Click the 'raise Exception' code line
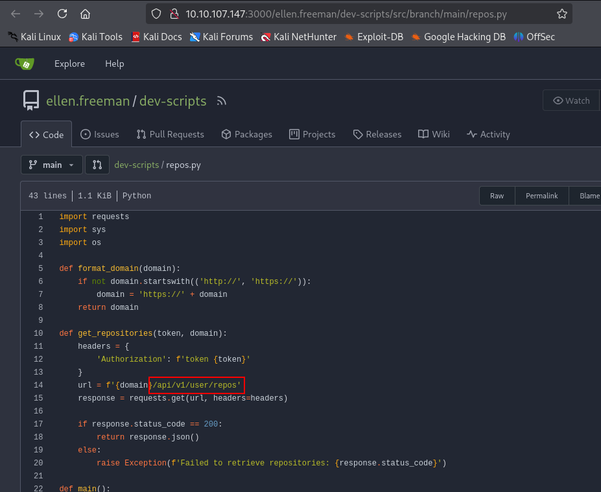Viewport: 601px width, 492px height. tap(272, 462)
